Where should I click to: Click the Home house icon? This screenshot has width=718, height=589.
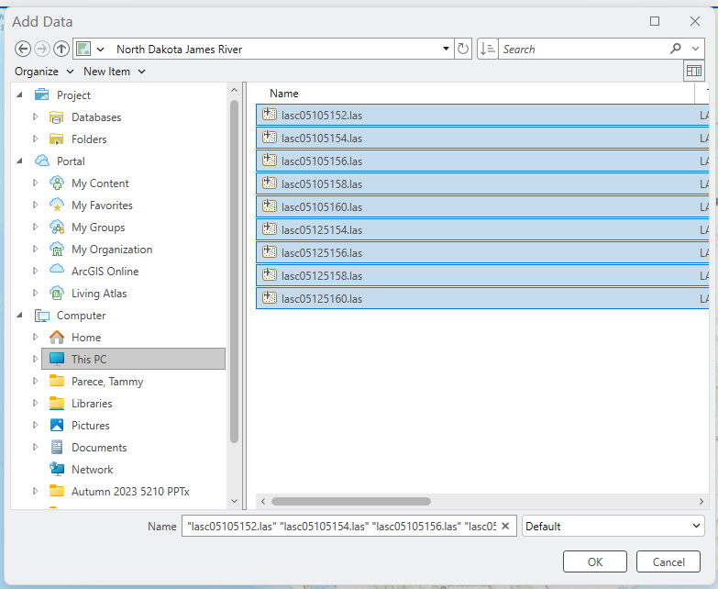coord(56,337)
